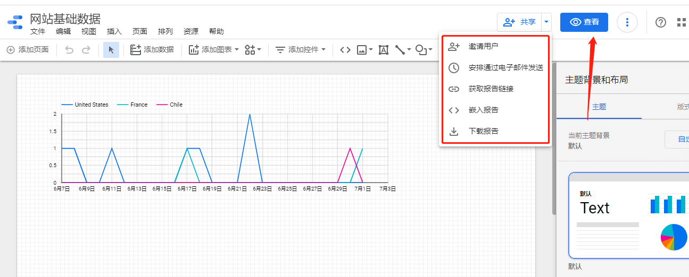Click the URL embed code icon
Screen dimensions: 689x277
[x=345, y=50]
